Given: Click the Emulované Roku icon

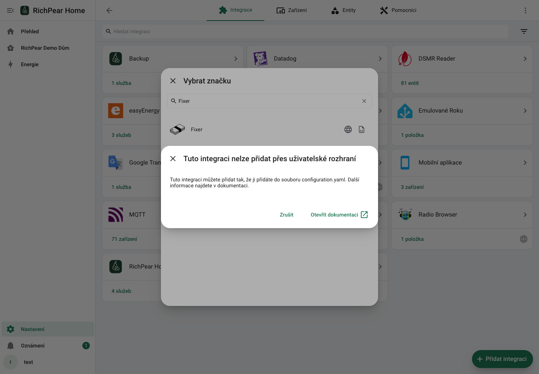Looking at the screenshot, I should (405, 111).
